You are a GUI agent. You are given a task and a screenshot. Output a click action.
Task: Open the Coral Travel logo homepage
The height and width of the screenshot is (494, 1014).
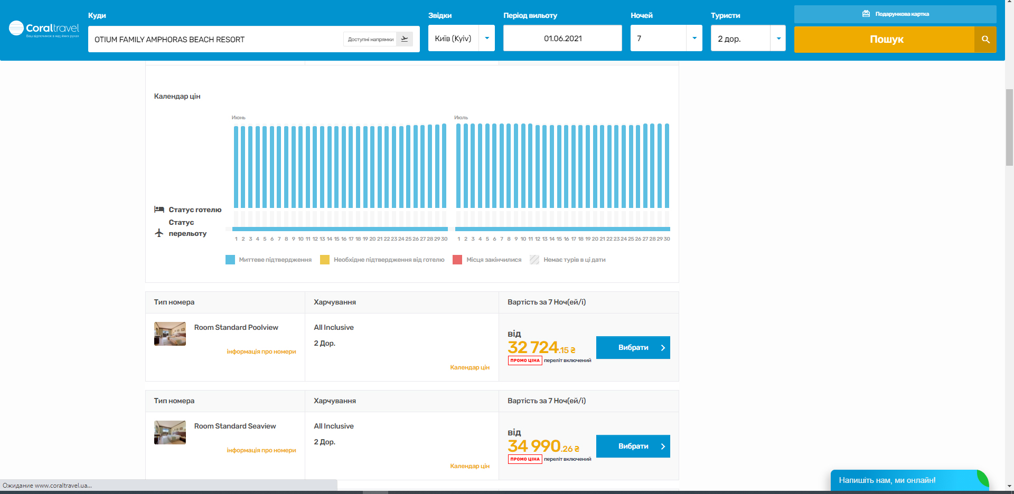(x=44, y=29)
